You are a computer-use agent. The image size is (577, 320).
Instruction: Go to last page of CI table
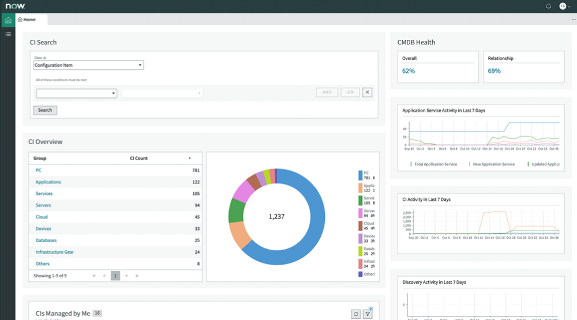coord(137,276)
